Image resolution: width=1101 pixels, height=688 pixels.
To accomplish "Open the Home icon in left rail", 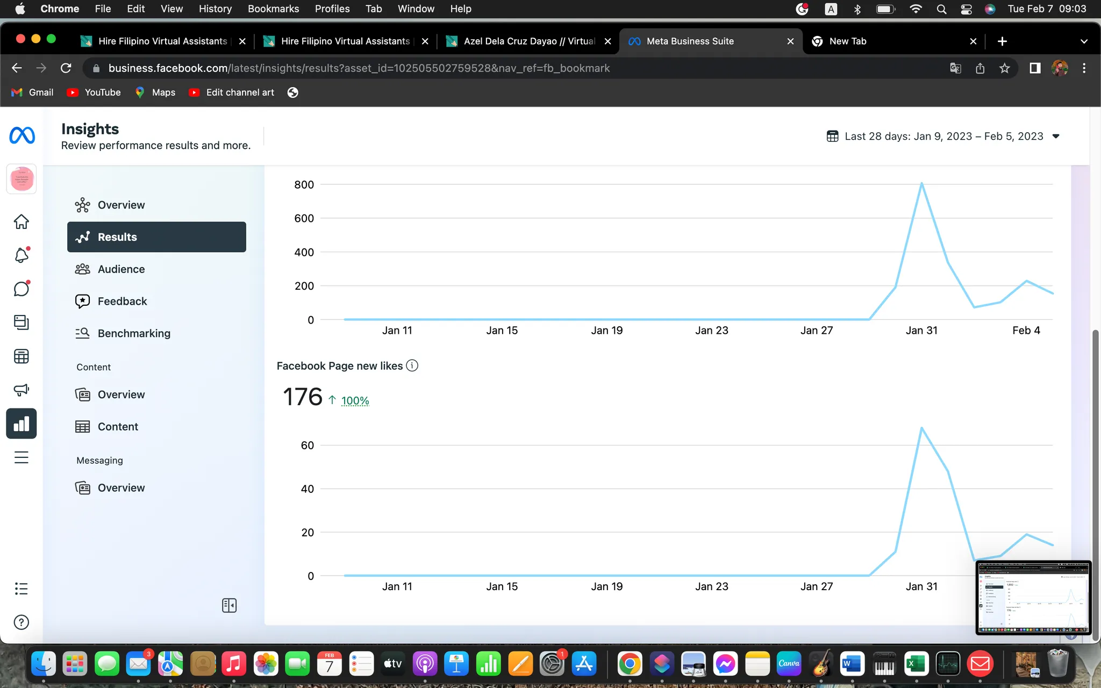I will point(22,221).
